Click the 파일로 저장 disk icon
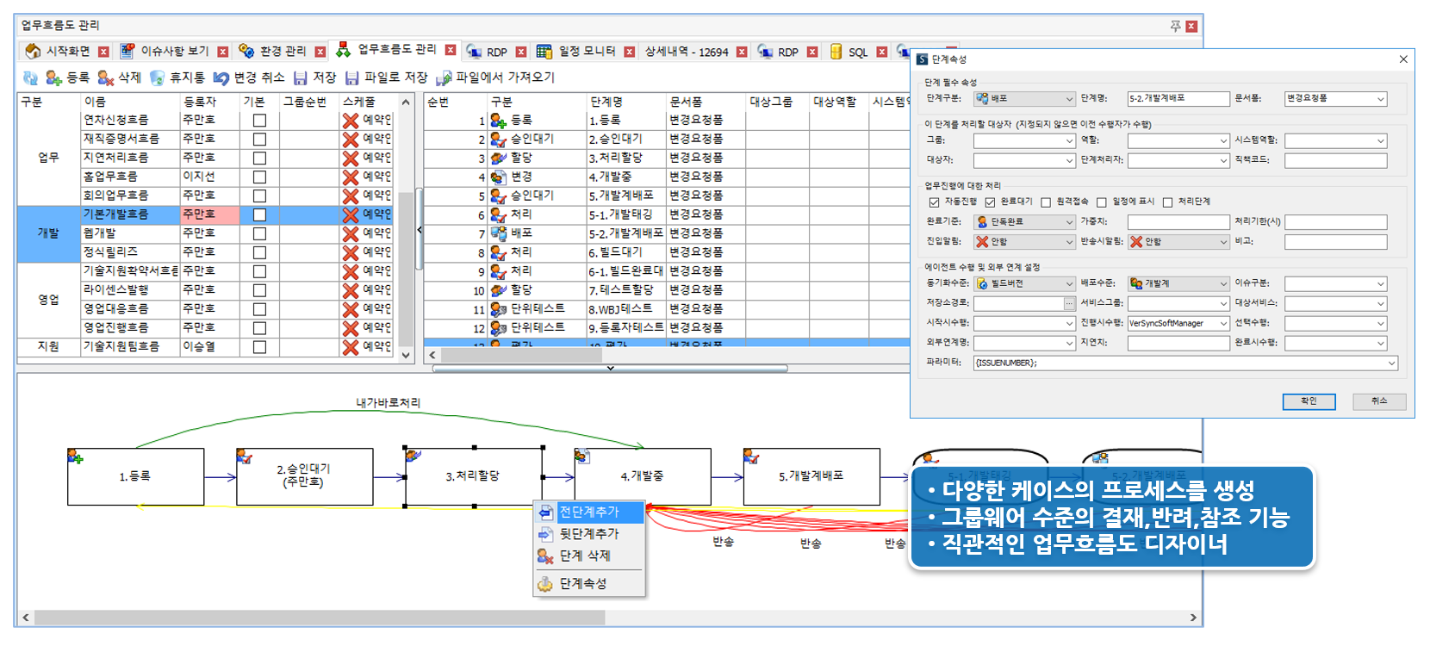1430x646 pixels. [x=351, y=78]
